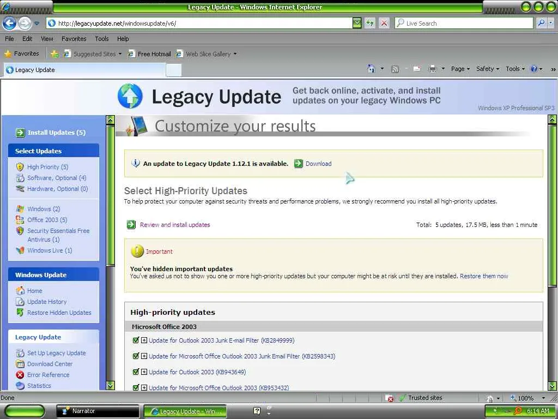
Task: Open the zoom level 100% dropdown
Action: (543, 398)
